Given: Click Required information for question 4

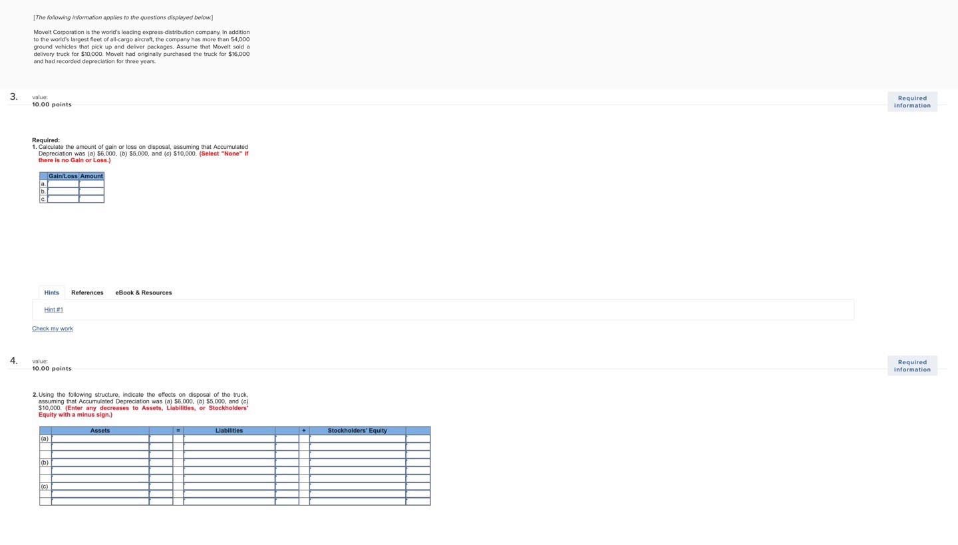Looking at the screenshot, I should pos(911,366).
